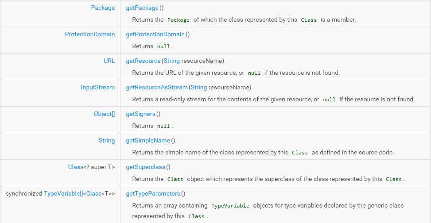431x223 pixels.
Task: Follow the TypeVariable[] return type link
Action: 63,194
